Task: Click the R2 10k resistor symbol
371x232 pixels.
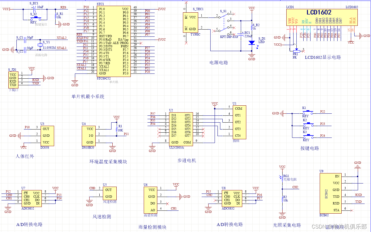Action: pos(282,199)
